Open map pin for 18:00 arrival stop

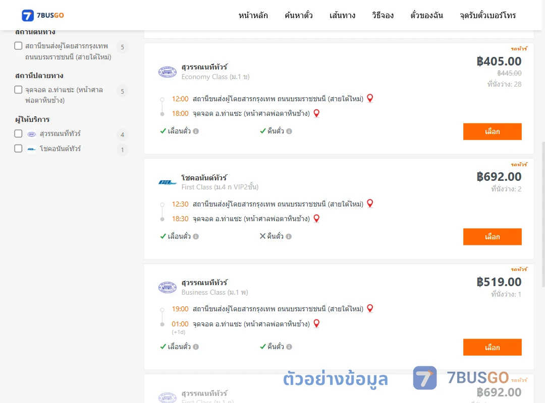click(316, 113)
